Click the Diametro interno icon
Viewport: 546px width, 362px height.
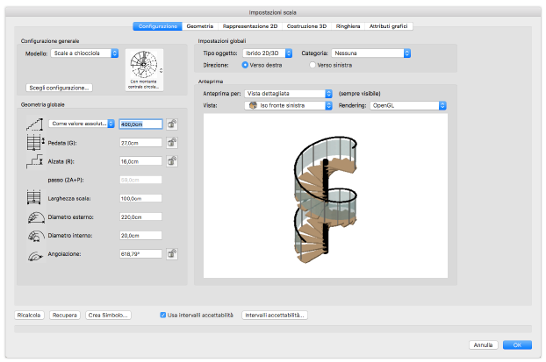pyautogui.click(x=36, y=236)
